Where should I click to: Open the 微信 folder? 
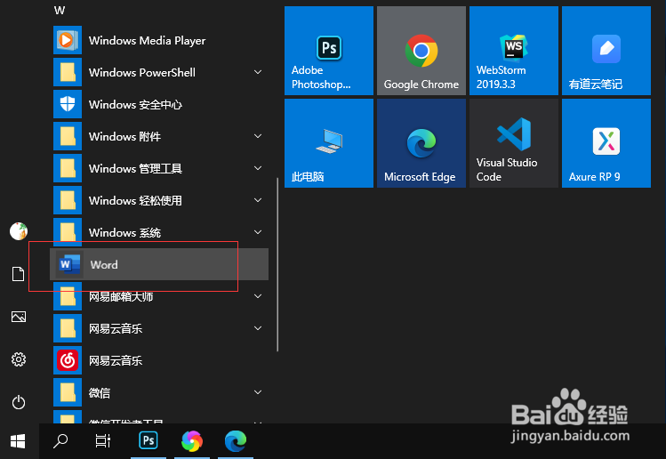click(x=159, y=392)
